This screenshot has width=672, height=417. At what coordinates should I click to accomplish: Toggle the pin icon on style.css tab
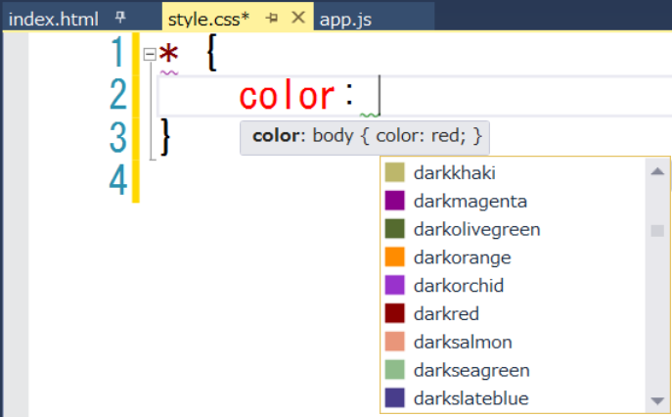click(x=272, y=18)
